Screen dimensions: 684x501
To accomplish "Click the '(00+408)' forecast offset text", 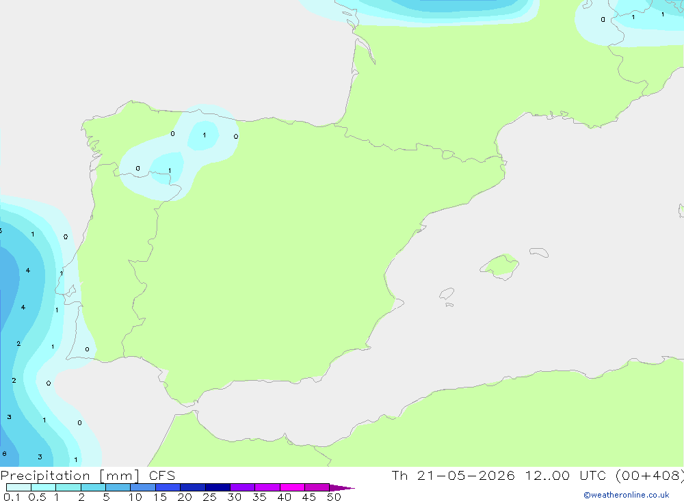I will tap(650, 475).
